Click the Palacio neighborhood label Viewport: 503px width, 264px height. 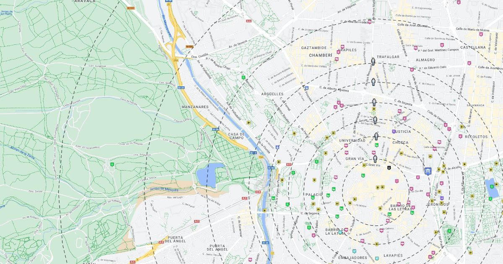point(314,194)
